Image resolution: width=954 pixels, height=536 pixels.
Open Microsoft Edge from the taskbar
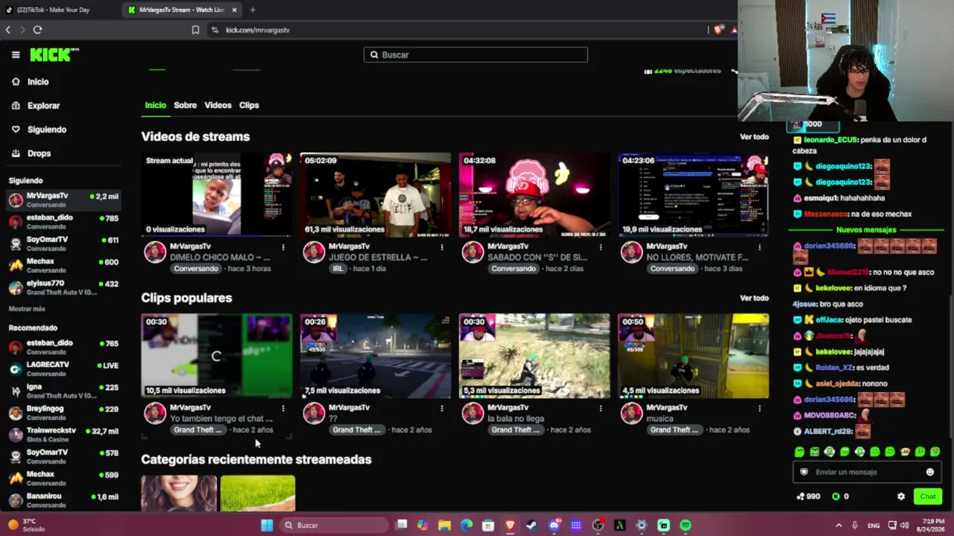pos(467,526)
